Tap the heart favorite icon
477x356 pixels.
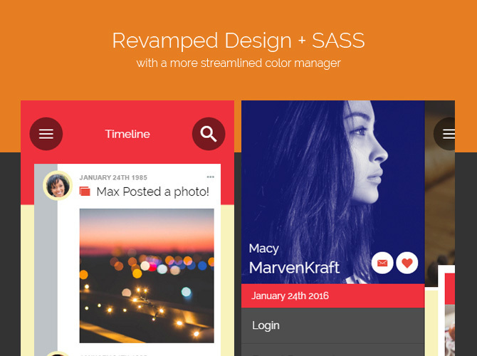pos(407,263)
